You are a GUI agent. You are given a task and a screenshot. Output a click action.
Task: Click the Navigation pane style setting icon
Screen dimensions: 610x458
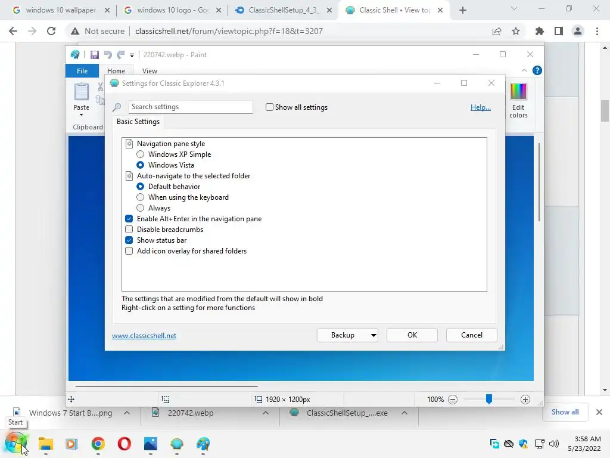click(x=129, y=144)
